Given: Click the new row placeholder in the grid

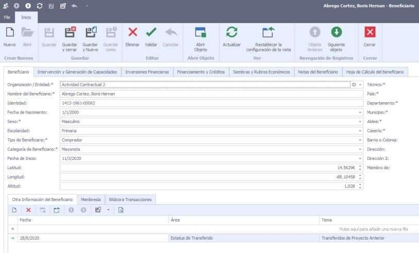Looking at the screenshot, I should [216, 229].
